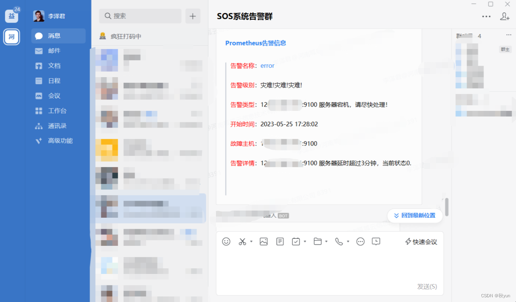Click the chat message scrollbar thumb

447,207
